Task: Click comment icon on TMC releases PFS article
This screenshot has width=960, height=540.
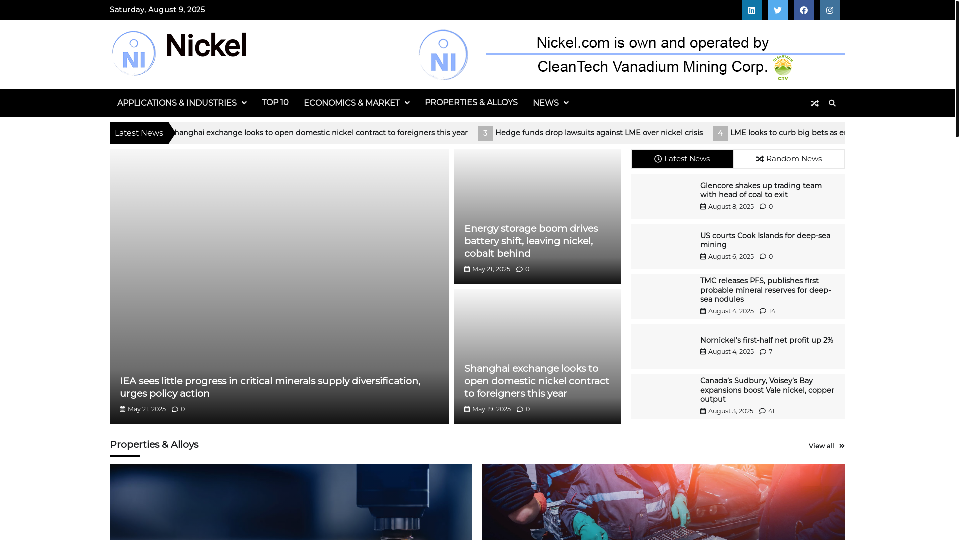Action: click(763, 311)
